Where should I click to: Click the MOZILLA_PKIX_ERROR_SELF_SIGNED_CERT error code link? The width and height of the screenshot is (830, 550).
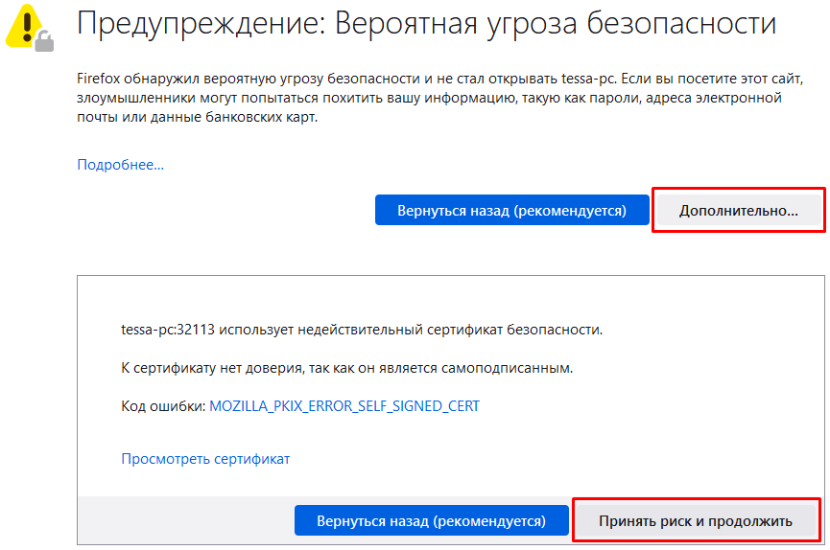point(344,406)
